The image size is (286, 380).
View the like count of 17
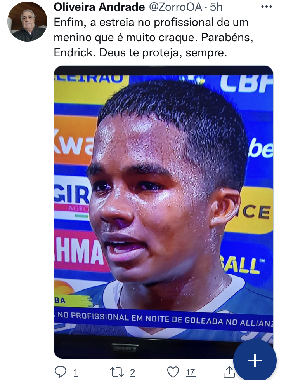coord(191,372)
